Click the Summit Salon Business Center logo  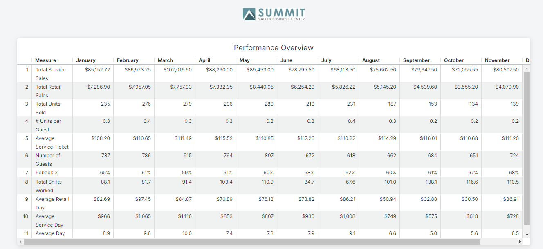tap(274, 14)
